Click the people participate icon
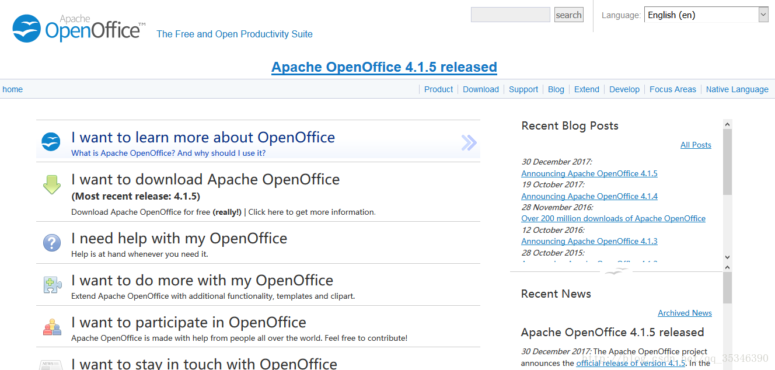This screenshot has width=775, height=370. [52, 327]
